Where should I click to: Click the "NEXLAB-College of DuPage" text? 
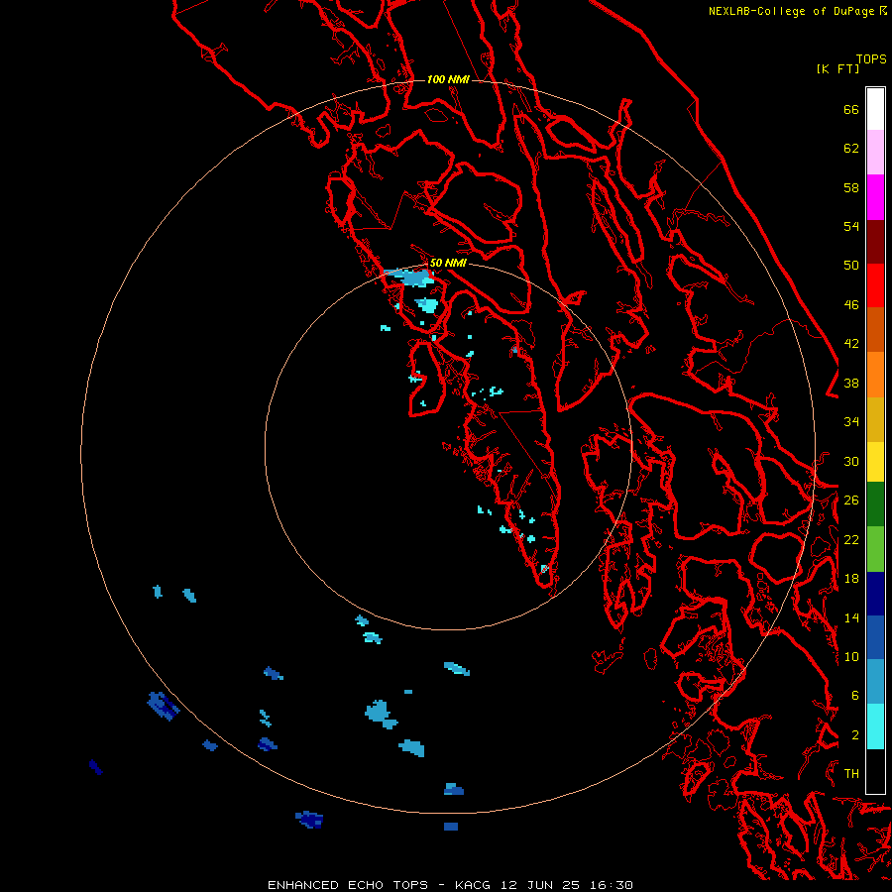[x=793, y=11]
